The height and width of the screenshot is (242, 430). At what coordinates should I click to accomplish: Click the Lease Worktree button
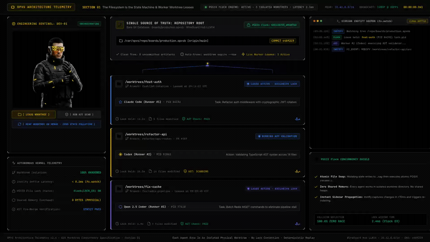click(x=34, y=114)
